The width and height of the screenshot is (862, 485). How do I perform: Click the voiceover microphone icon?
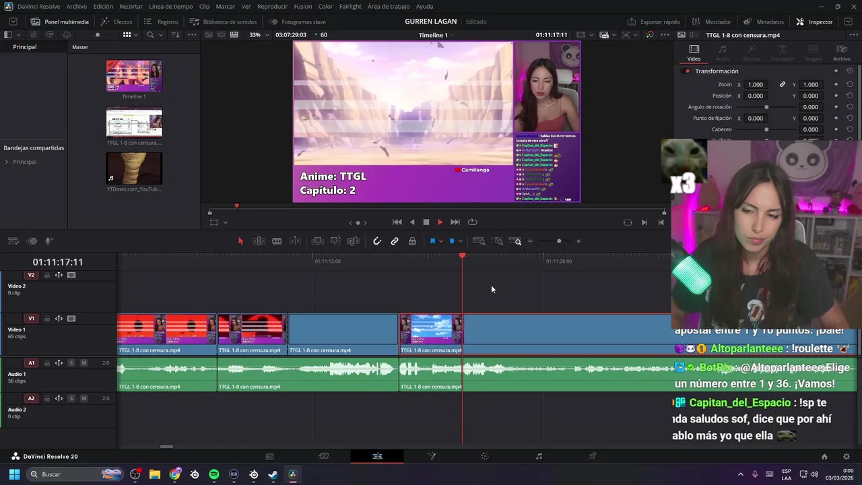coord(48,241)
